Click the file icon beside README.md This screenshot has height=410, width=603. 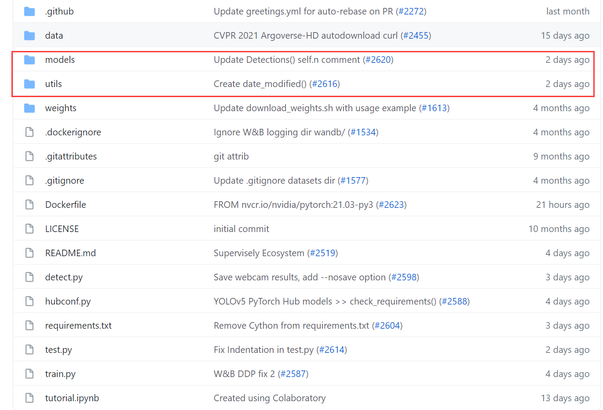[29, 253]
